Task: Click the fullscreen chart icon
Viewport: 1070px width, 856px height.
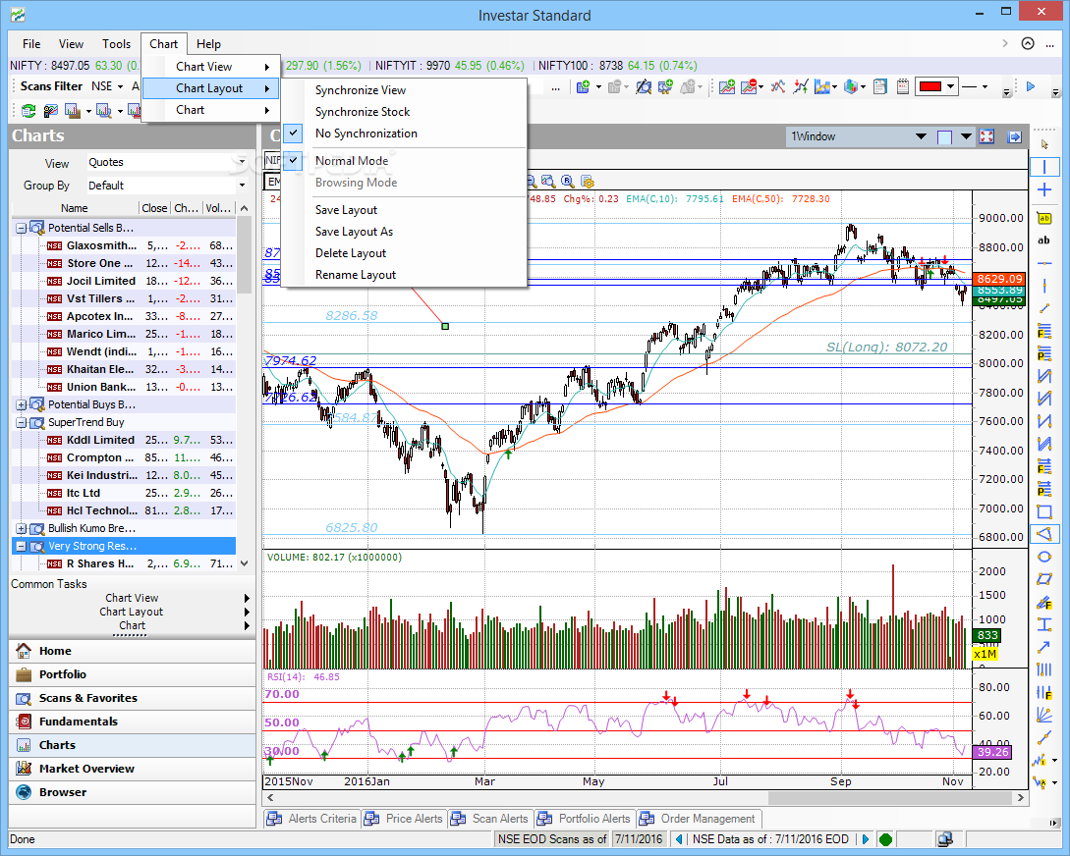Action: 986,137
